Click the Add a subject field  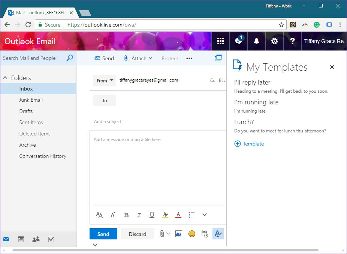157,122
